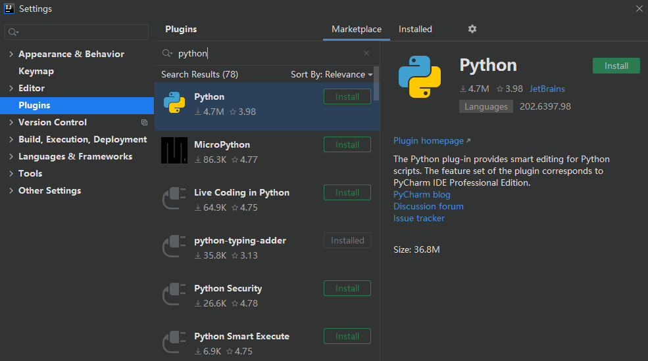
Task: Click the download count icon in details
Action: coord(463,89)
